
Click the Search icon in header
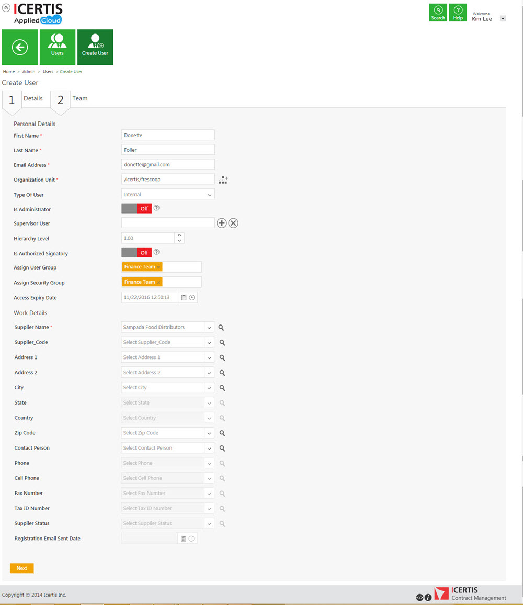[438, 13]
